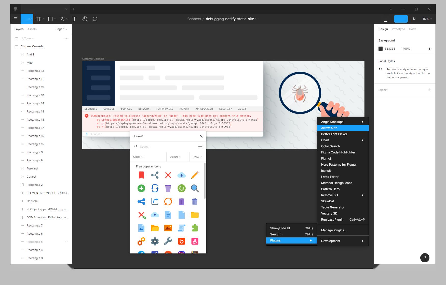Viewport: 446px width, 285px height.
Task: Open the Icons8 panel hamburger menu
Action: coord(200,147)
